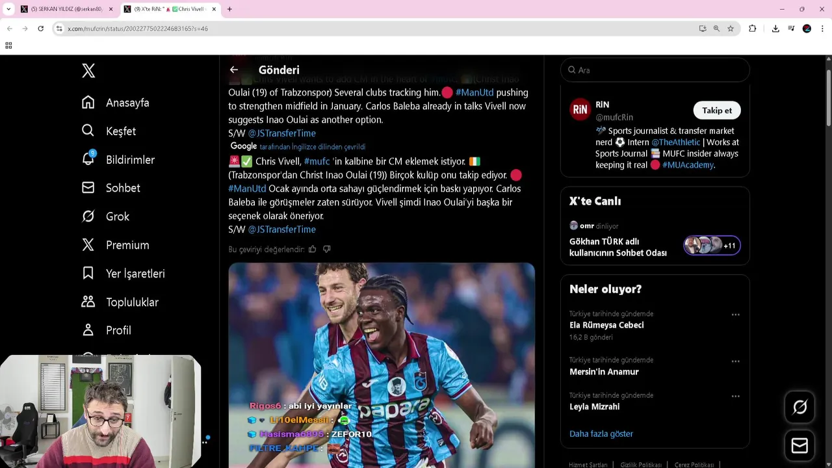Open Profil person icon
This screenshot has height=468, width=832.
click(x=88, y=330)
